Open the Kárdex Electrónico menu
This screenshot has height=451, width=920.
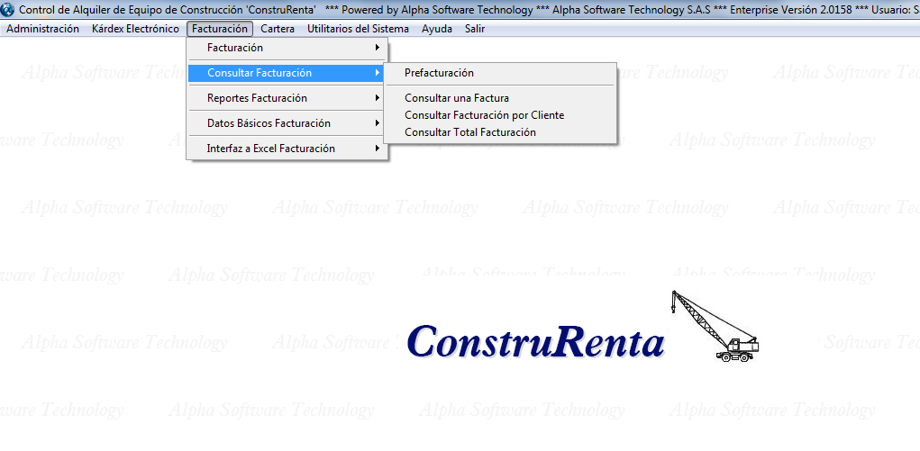pyautogui.click(x=135, y=29)
